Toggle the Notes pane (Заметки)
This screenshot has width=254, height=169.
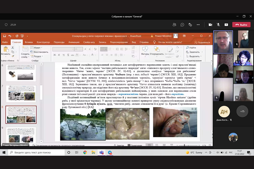point(119,145)
